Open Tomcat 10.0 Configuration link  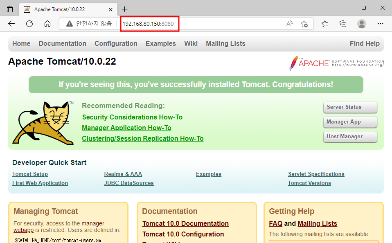coord(183,234)
